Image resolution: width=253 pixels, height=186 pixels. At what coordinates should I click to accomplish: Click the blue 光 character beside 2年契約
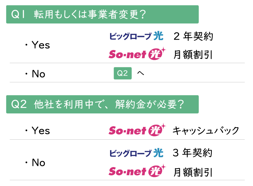point(158,36)
